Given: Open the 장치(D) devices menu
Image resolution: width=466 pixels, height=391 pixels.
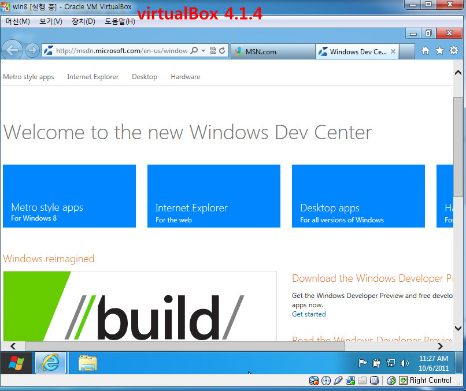Looking at the screenshot, I should click(x=83, y=21).
